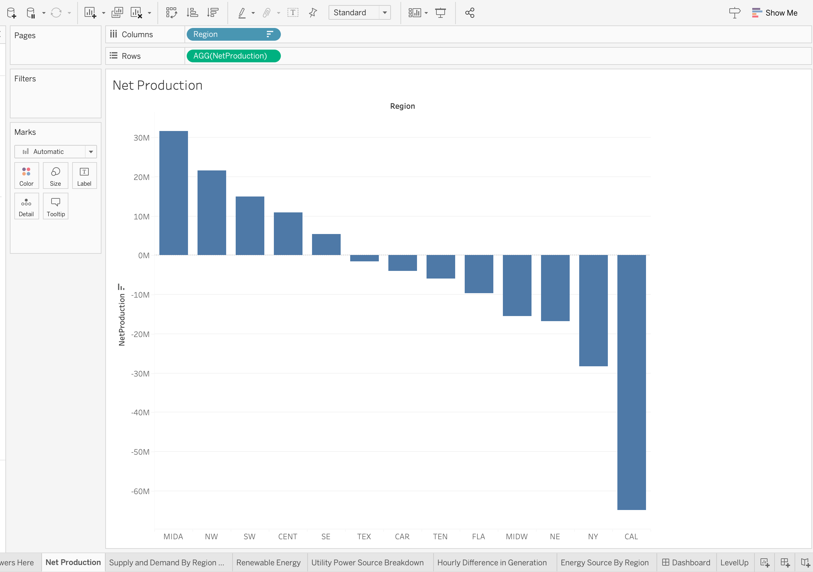Open the Standard view dropdown

(x=385, y=12)
